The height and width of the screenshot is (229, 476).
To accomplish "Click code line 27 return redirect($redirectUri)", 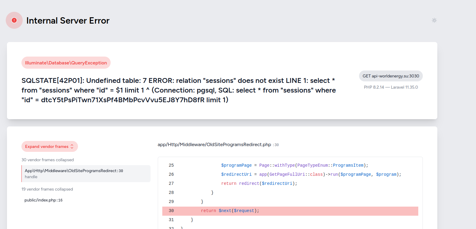I will [259, 183].
